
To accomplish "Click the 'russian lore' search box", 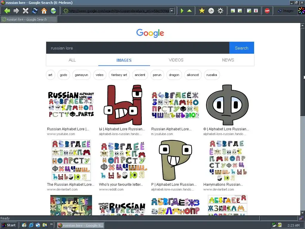I will (x=138, y=48).
